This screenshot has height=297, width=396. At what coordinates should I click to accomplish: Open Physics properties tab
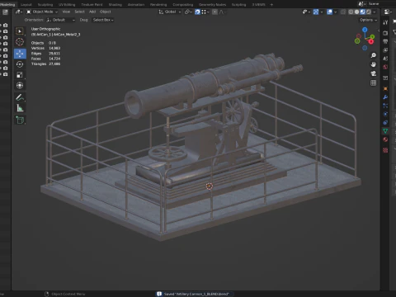pos(385,114)
